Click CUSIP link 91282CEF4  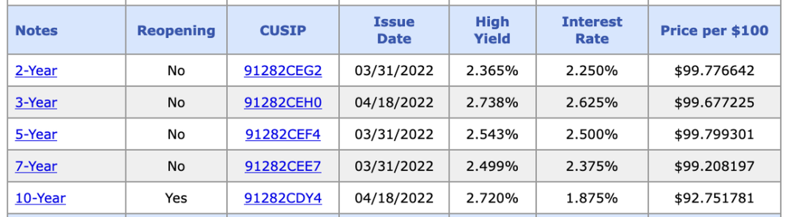click(x=283, y=134)
